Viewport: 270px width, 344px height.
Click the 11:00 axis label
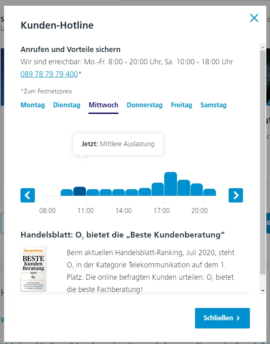tap(86, 210)
